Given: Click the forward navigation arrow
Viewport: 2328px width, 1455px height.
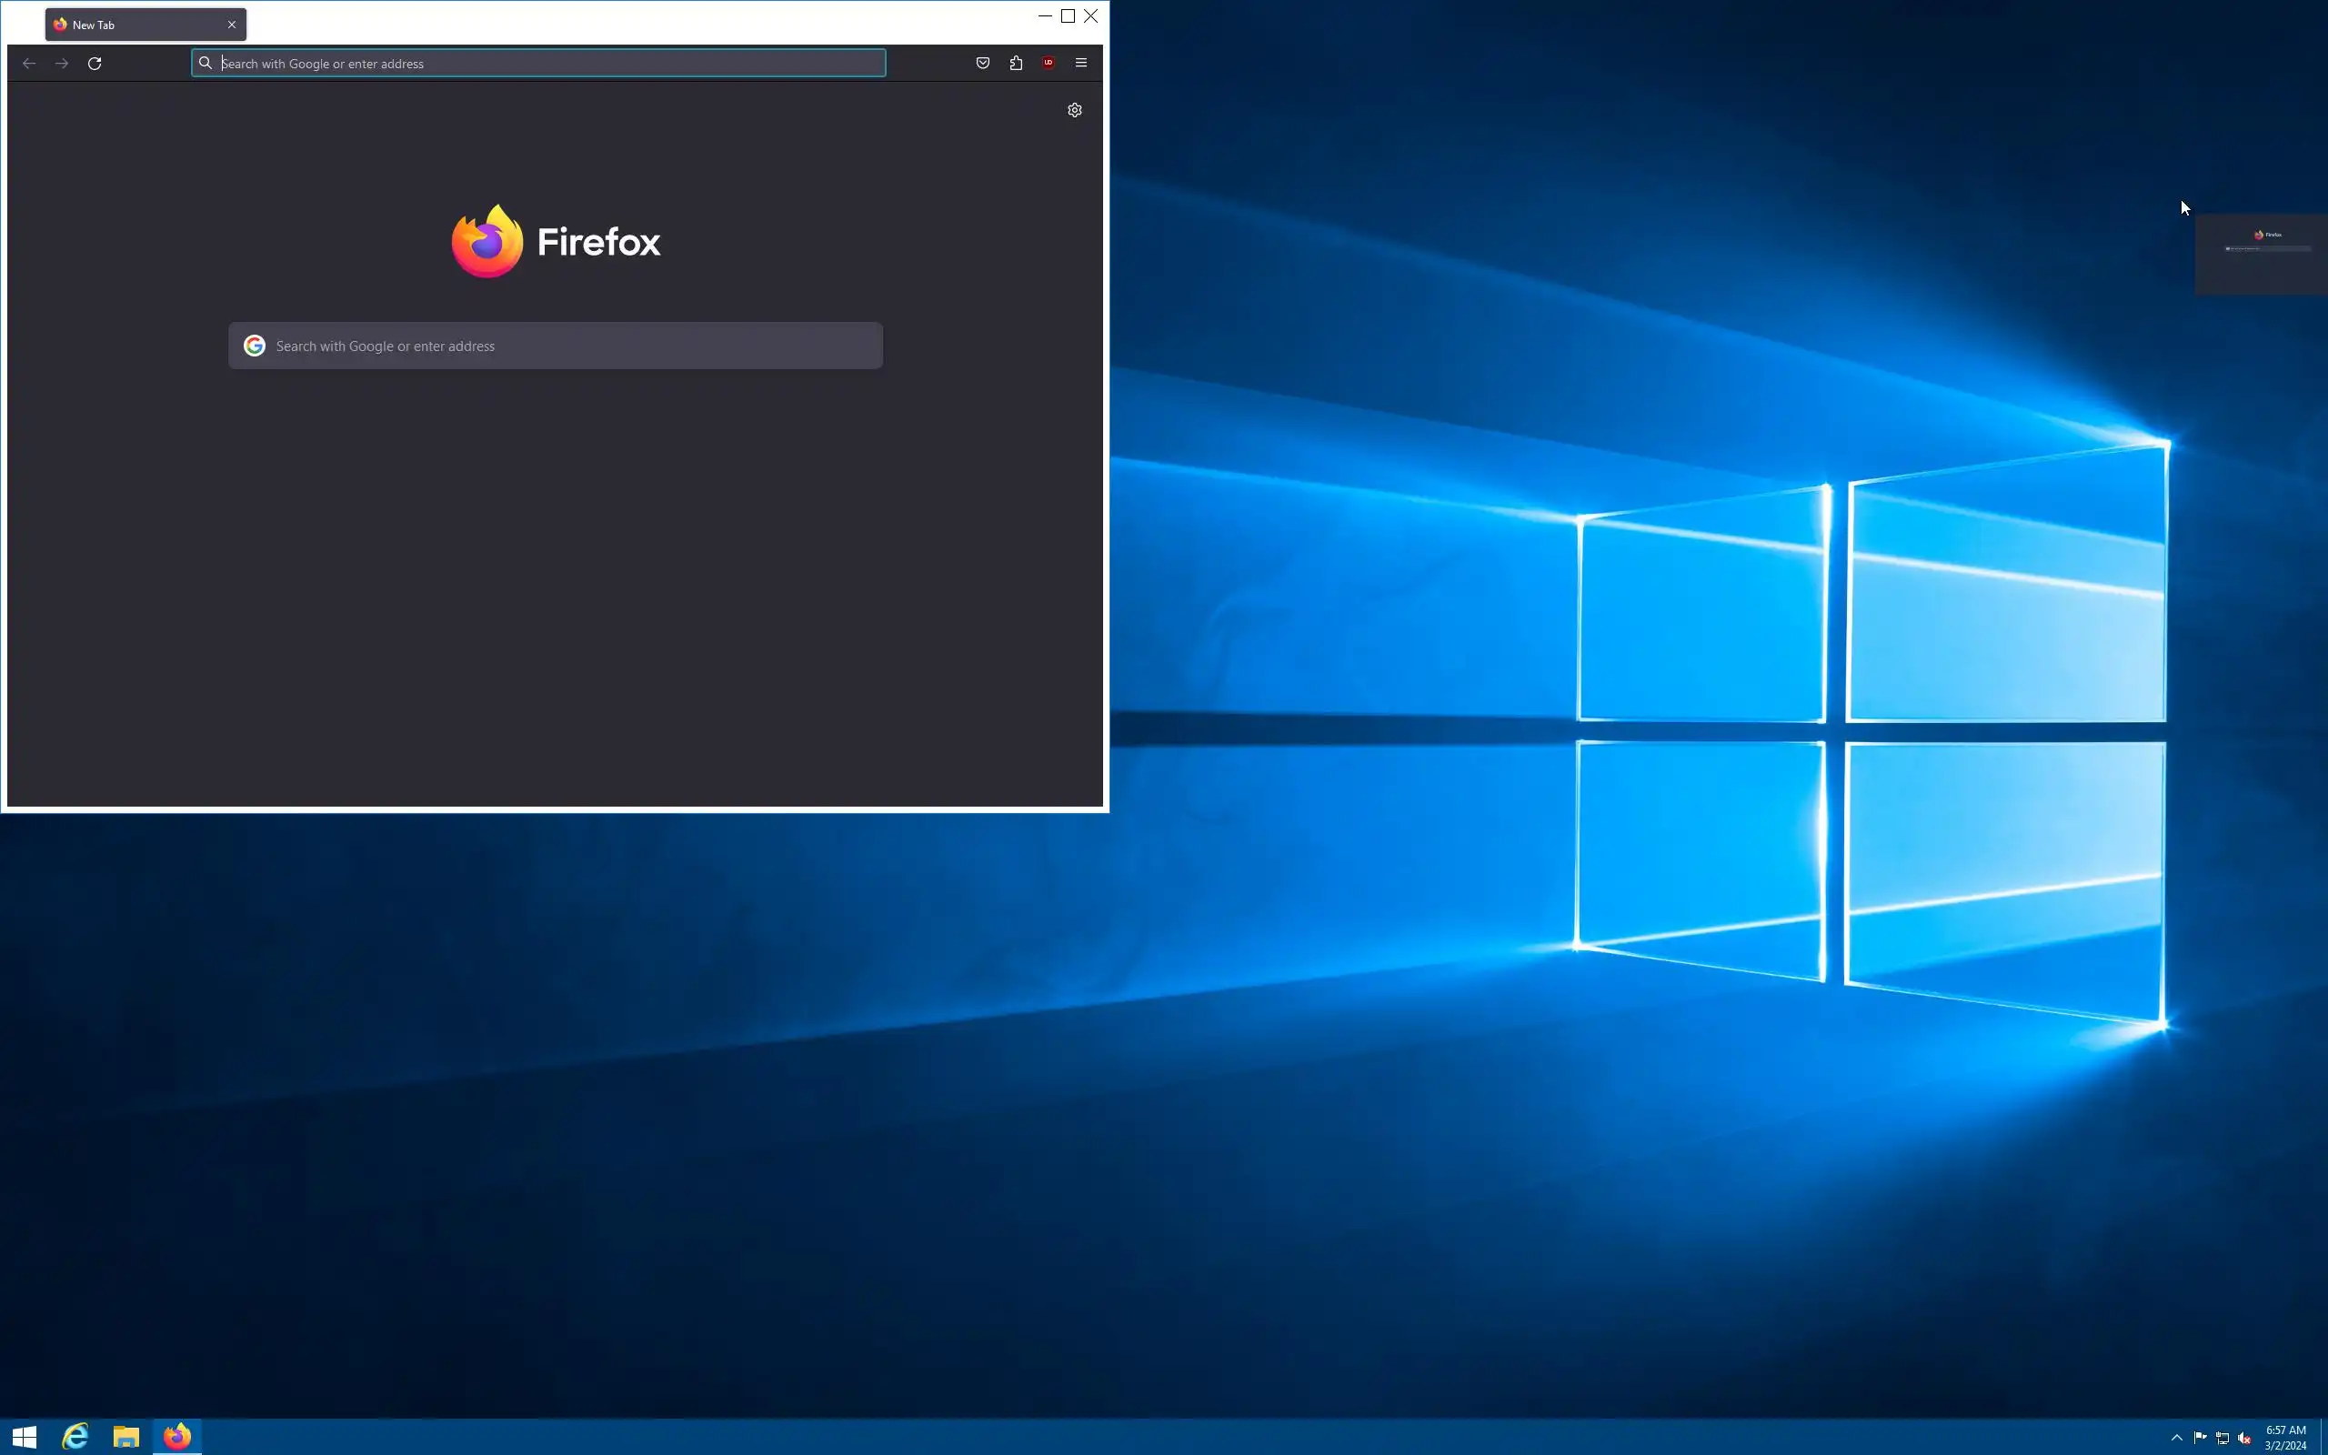Looking at the screenshot, I should click(x=62, y=64).
